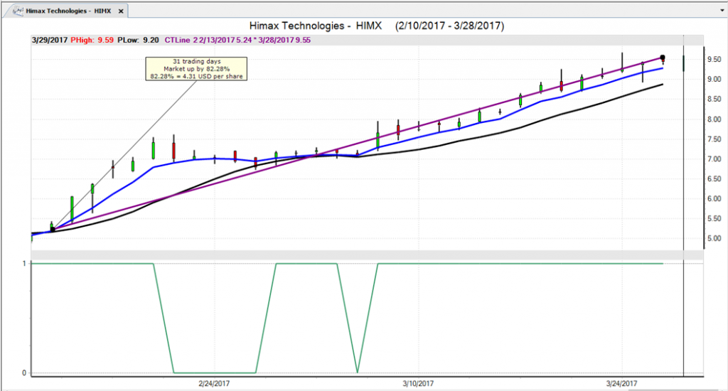Click the 3/10/2017 date axis label
Screen dimensions: 728x391
point(418,384)
